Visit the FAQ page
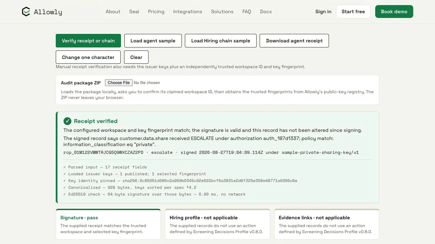The image size is (435, 244). 247,12
